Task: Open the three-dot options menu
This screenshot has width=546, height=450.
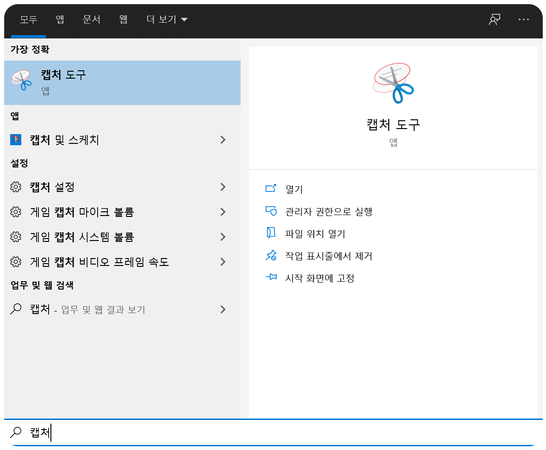Action: tap(524, 19)
